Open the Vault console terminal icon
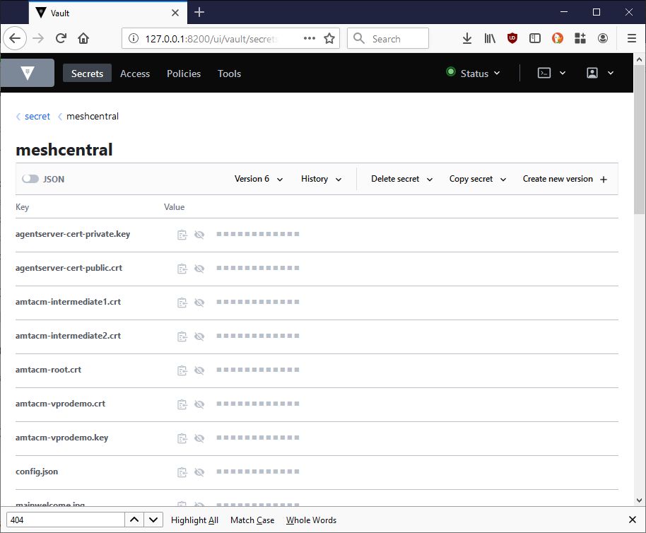 pyautogui.click(x=544, y=73)
